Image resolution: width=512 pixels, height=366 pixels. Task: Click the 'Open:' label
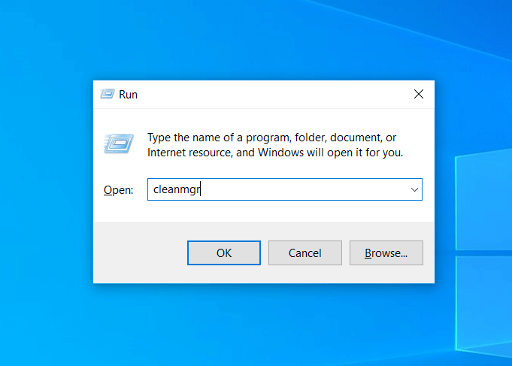pyautogui.click(x=118, y=189)
